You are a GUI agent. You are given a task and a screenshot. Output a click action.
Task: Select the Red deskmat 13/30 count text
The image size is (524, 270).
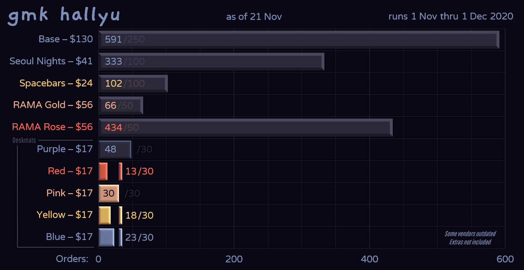point(139,171)
